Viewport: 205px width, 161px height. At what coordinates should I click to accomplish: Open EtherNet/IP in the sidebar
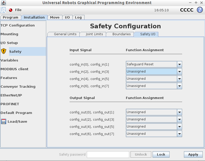[11, 95]
